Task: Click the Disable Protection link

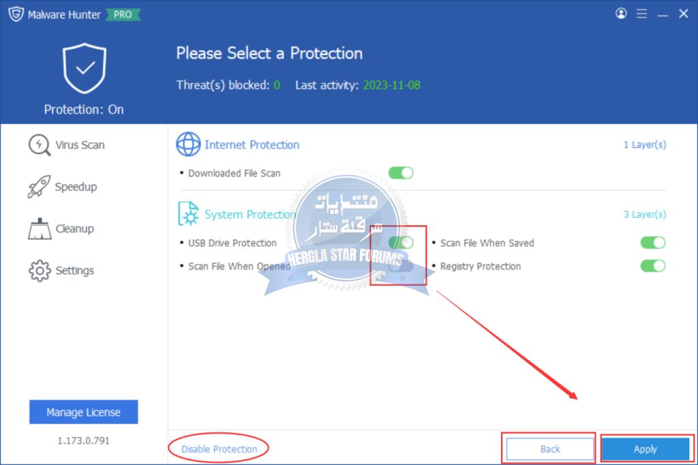Action: coord(219,449)
